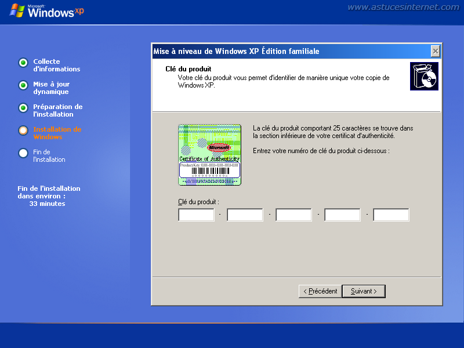Focus the first product key field
This screenshot has width=464, height=348.
click(x=196, y=215)
